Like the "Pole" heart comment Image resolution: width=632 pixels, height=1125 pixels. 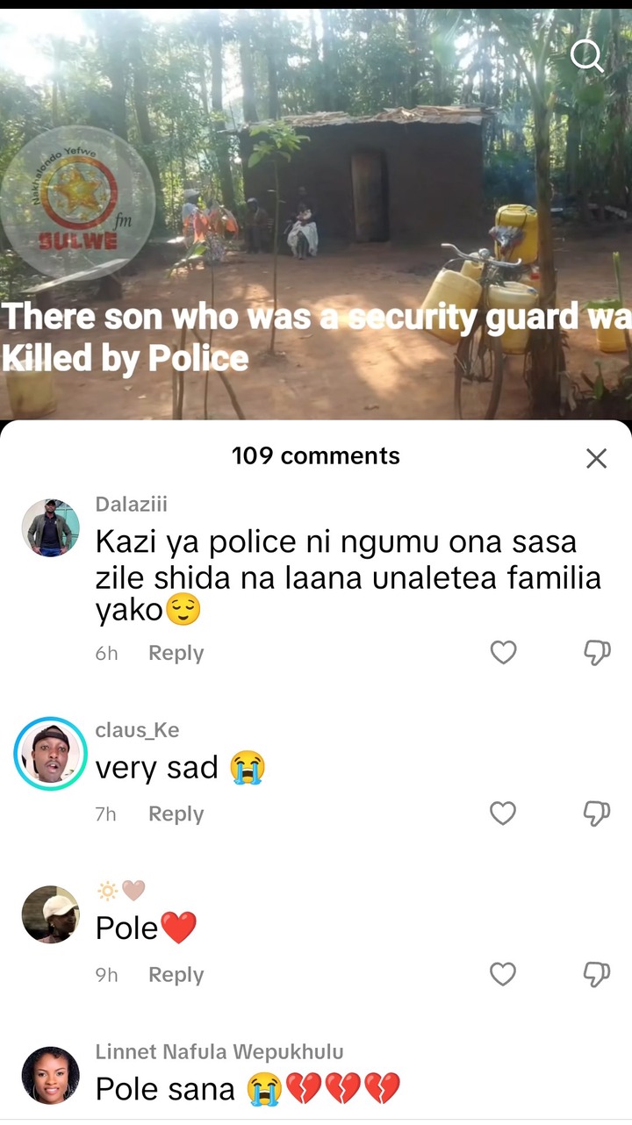503,974
